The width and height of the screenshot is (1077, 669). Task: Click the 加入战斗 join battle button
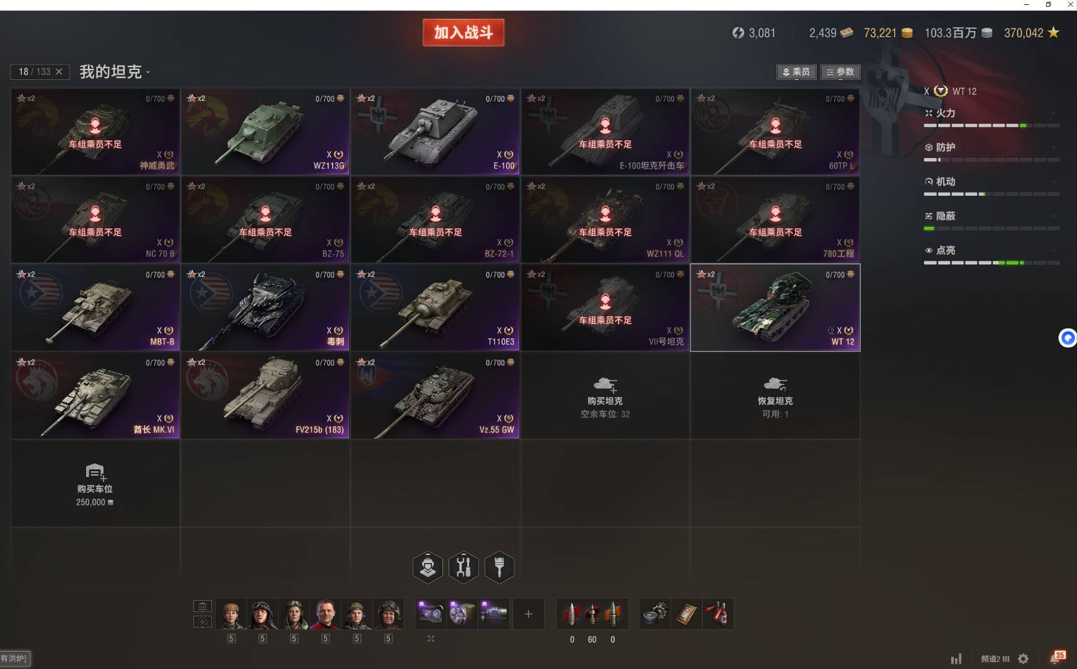point(464,33)
